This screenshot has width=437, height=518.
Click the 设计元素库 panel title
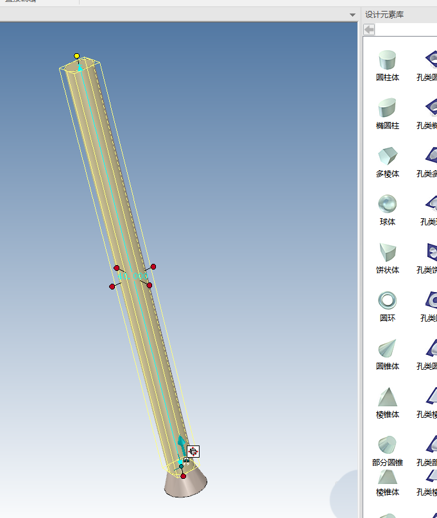[x=384, y=15]
